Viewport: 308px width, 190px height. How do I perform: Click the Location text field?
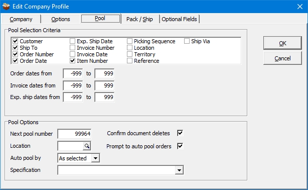click(71, 146)
